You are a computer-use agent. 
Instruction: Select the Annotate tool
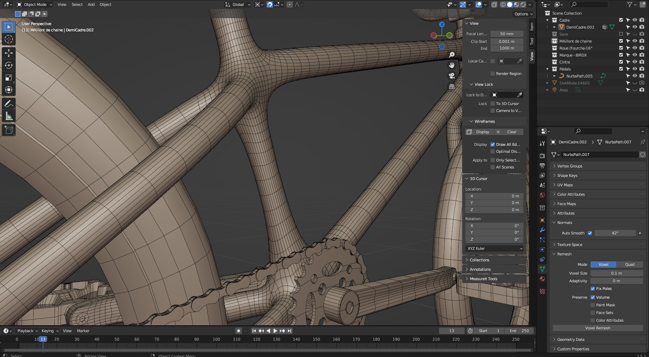pos(8,103)
